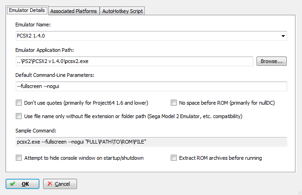Click the Emulator Application Path label
The image size is (302, 195).
coord(45,50)
